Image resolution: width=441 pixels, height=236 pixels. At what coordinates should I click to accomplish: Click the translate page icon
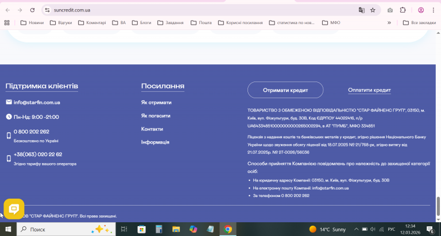coord(361,10)
